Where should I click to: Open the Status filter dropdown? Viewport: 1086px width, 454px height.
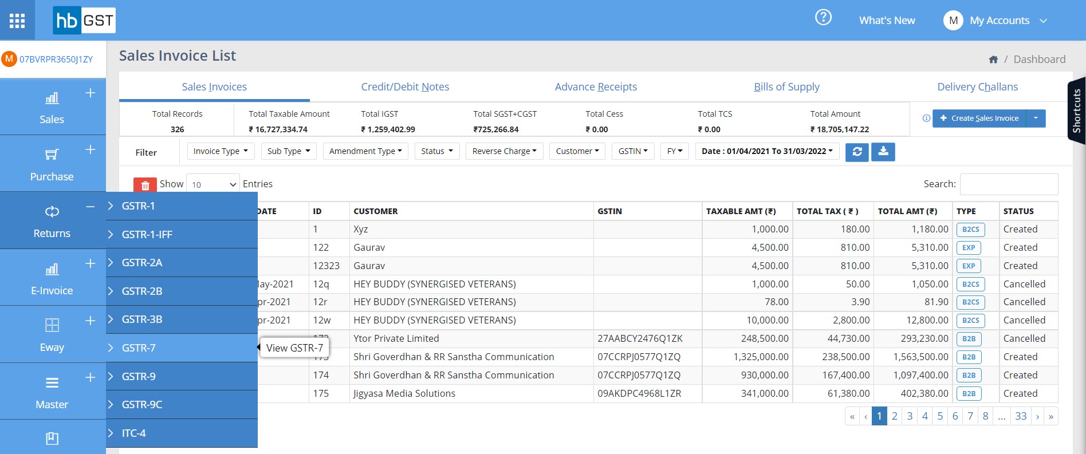click(437, 151)
